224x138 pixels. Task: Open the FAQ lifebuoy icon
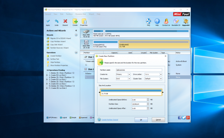(148, 21)
